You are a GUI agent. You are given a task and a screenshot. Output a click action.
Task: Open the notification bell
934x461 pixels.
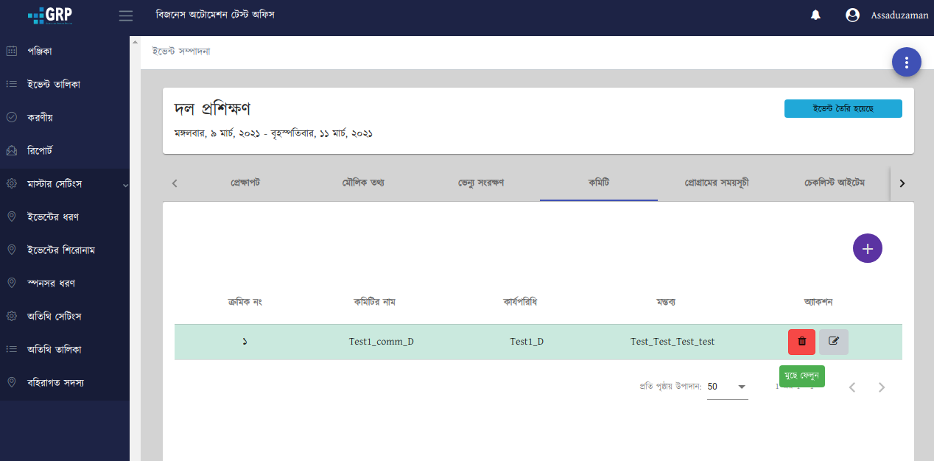coord(815,15)
